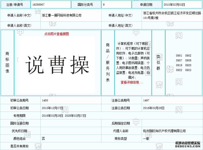This screenshot has width=203, height=150.
Task: Click the 后期指定日期 label
Action: [121, 123]
